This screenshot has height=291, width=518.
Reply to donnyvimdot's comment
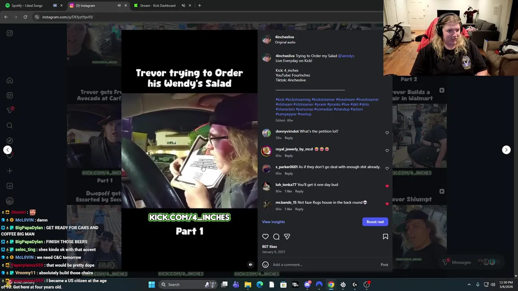point(289,138)
